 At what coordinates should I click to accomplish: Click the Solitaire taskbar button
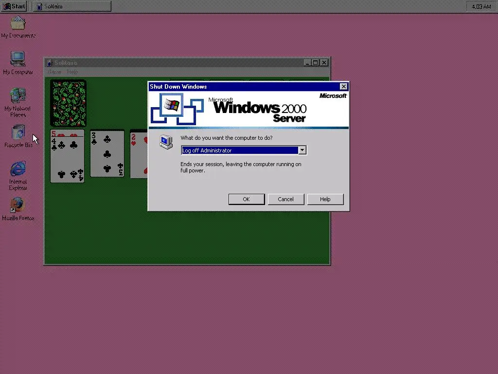72,6
